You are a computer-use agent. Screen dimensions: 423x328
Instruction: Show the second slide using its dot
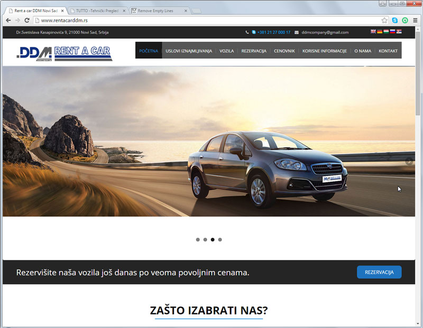click(x=205, y=240)
